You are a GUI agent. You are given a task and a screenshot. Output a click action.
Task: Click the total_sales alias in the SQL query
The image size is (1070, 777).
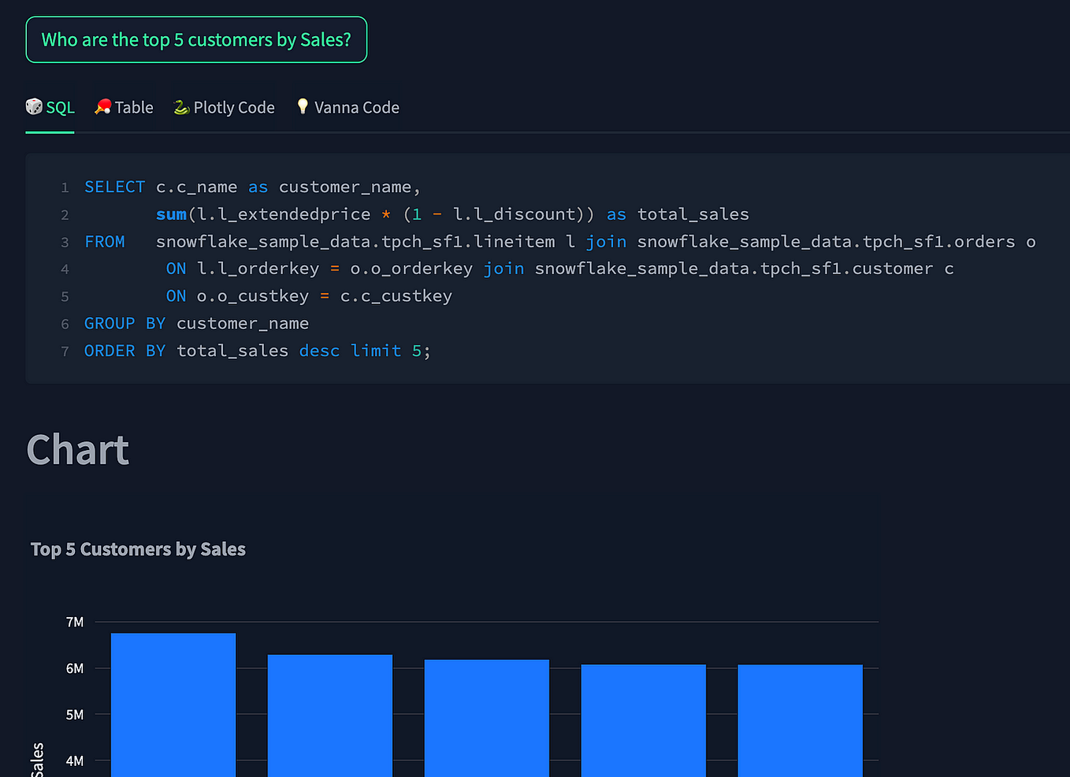(x=693, y=214)
